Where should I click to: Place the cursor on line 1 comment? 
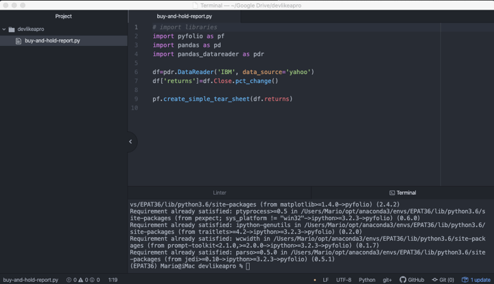pyautogui.click(x=185, y=27)
